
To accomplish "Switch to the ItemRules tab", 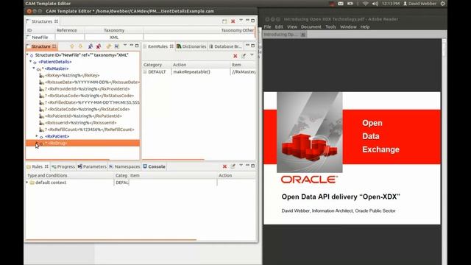I will pos(158,46).
